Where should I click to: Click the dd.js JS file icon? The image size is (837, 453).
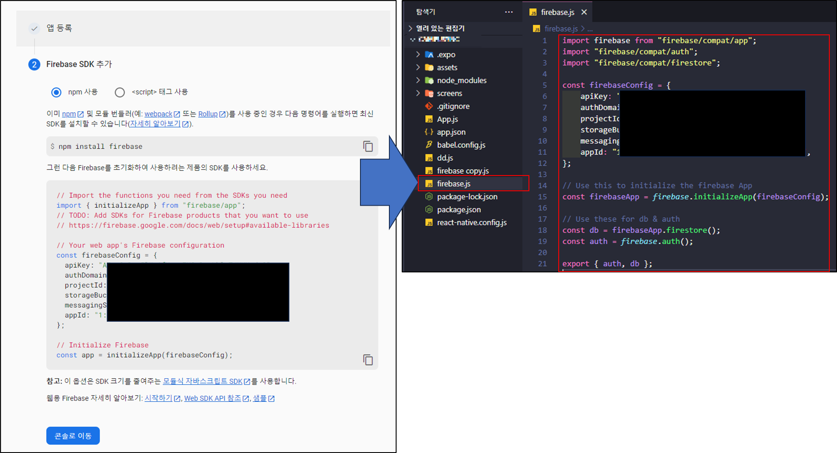click(429, 158)
